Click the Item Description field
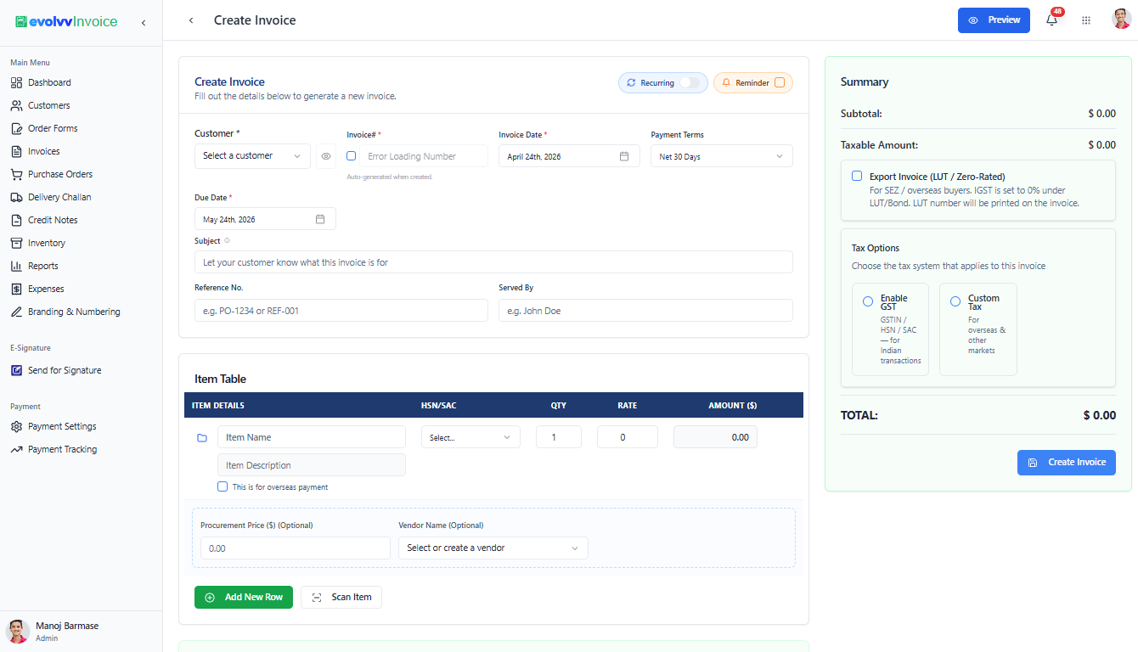Image resolution: width=1138 pixels, height=652 pixels. 312,465
